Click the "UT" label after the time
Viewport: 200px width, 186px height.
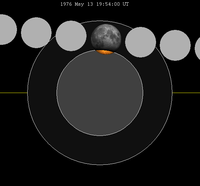tap(126, 4)
